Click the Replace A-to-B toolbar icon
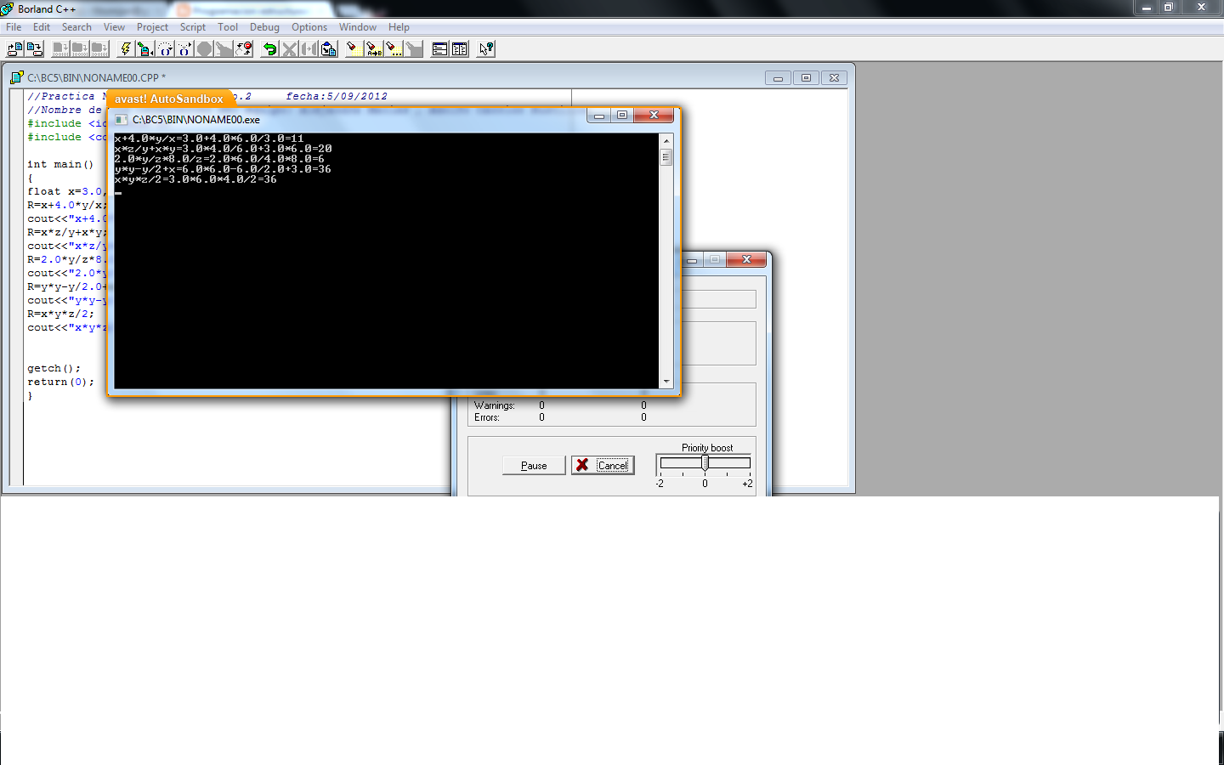This screenshot has width=1224, height=765. pyautogui.click(x=372, y=48)
